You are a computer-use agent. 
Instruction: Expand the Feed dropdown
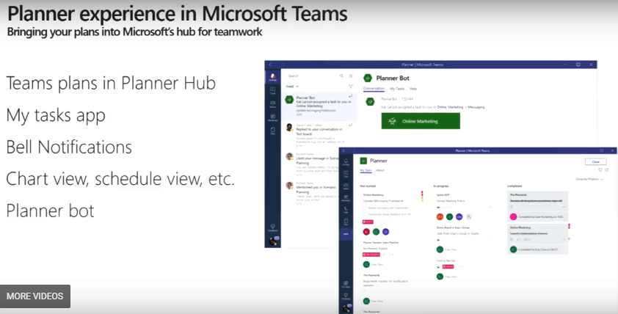tap(292, 87)
